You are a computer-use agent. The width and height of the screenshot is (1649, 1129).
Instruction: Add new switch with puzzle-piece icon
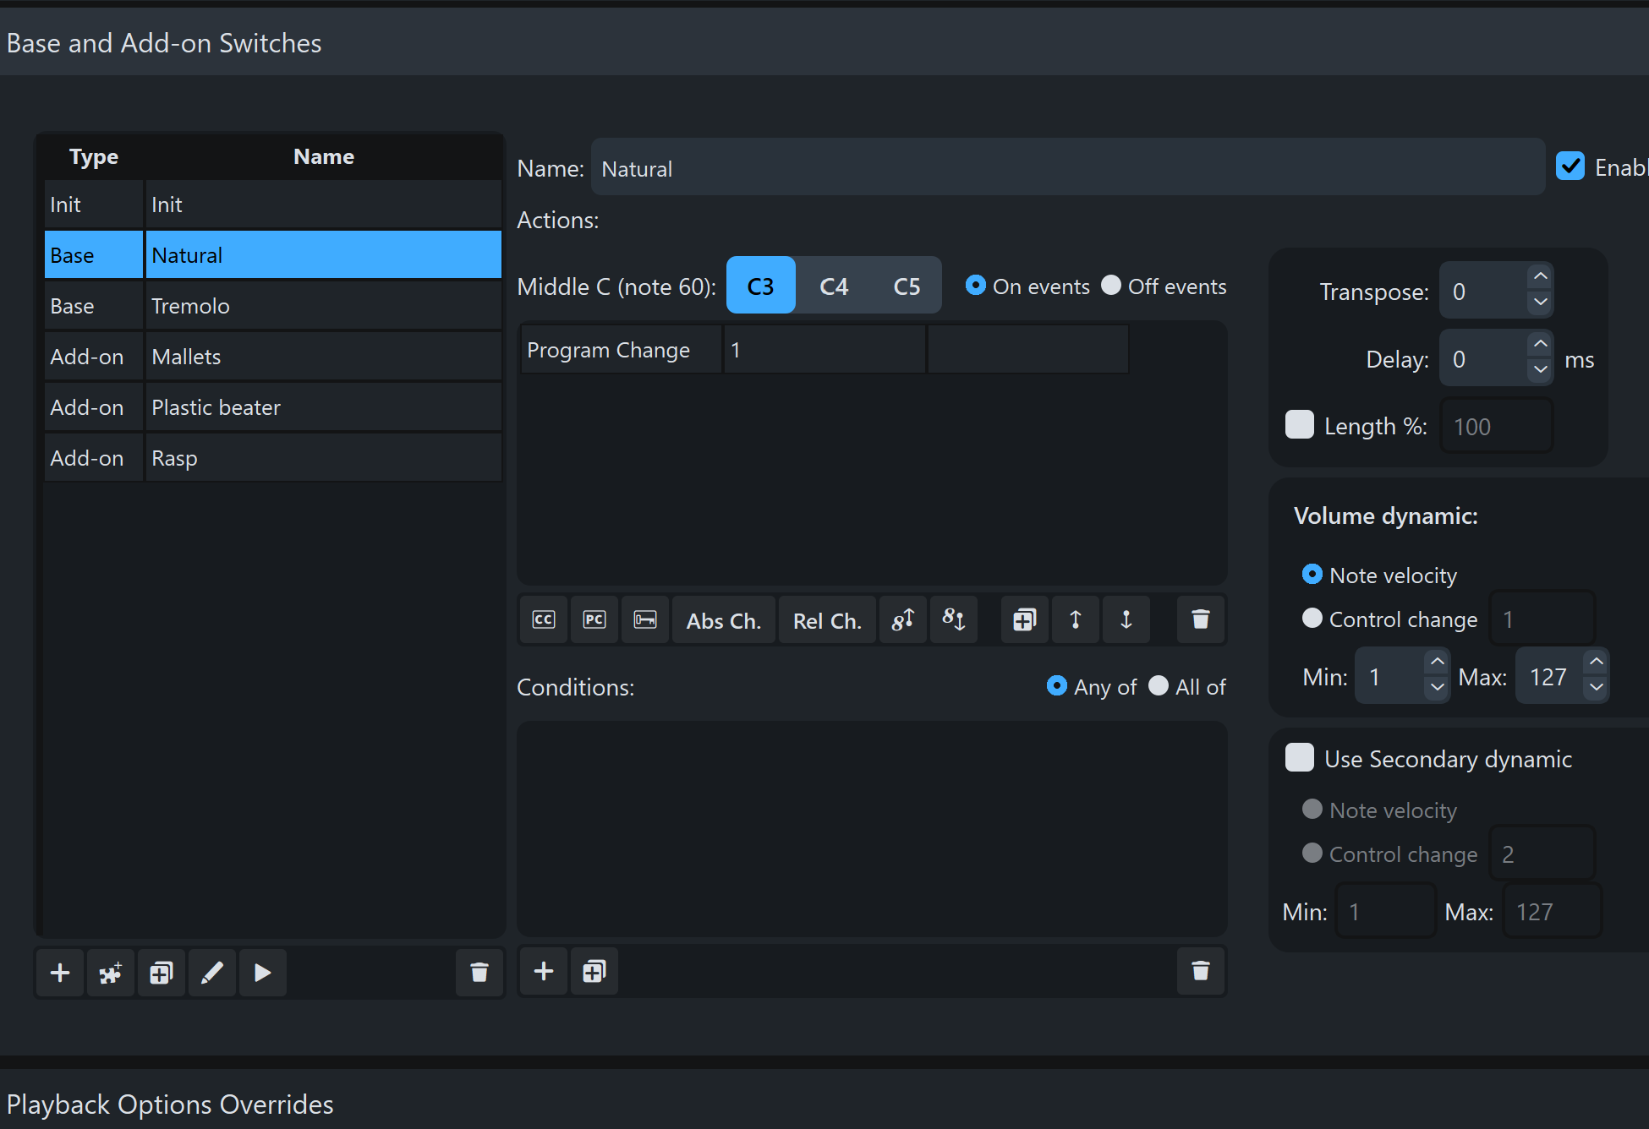point(111,974)
